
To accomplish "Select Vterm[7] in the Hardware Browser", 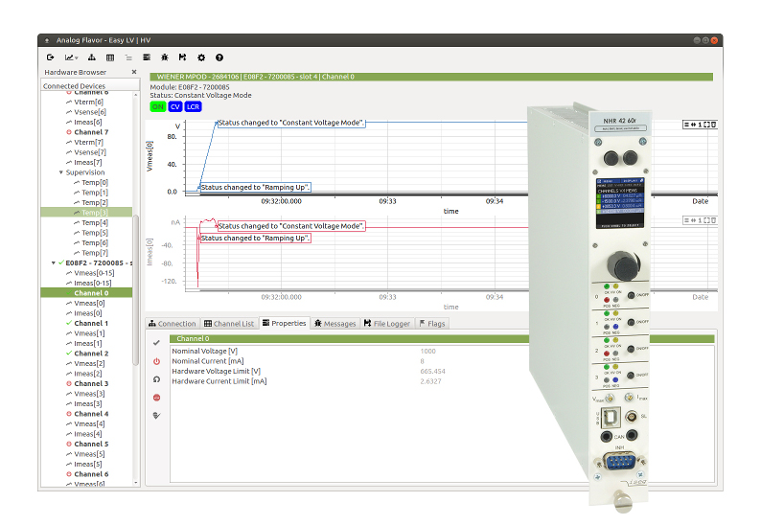I will (88, 142).
